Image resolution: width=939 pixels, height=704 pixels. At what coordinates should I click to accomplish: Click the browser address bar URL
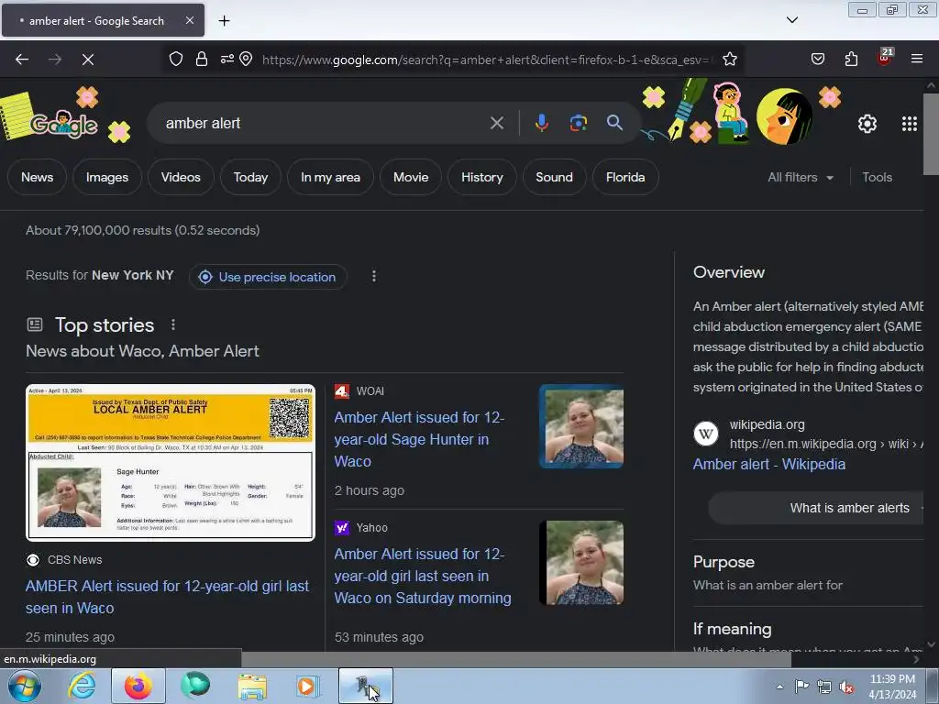pyautogui.click(x=486, y=60)
